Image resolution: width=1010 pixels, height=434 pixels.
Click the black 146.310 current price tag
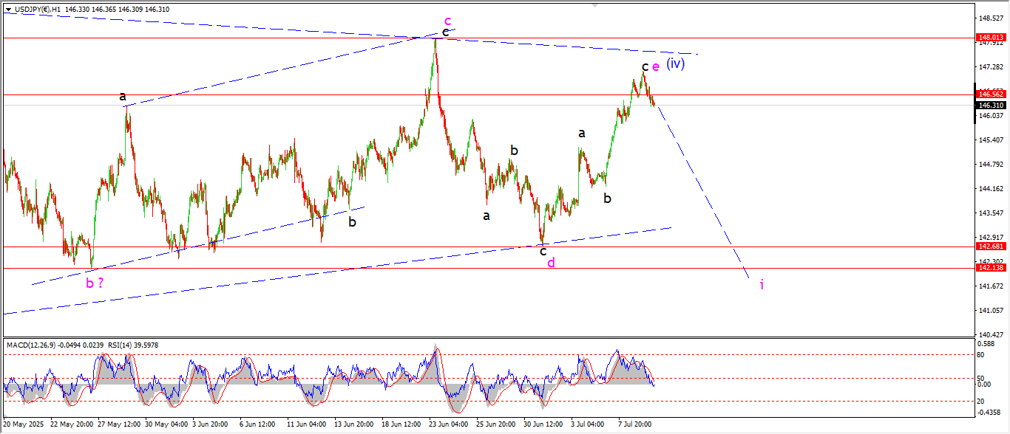(x=991, y=105)
